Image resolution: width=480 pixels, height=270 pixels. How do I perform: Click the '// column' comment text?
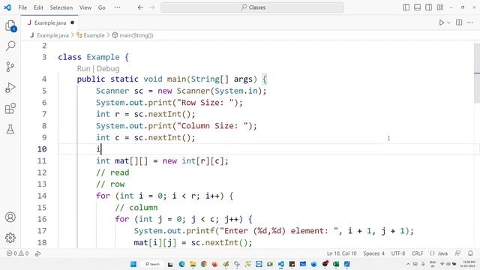pyautogui.click(x=136, y=208)
